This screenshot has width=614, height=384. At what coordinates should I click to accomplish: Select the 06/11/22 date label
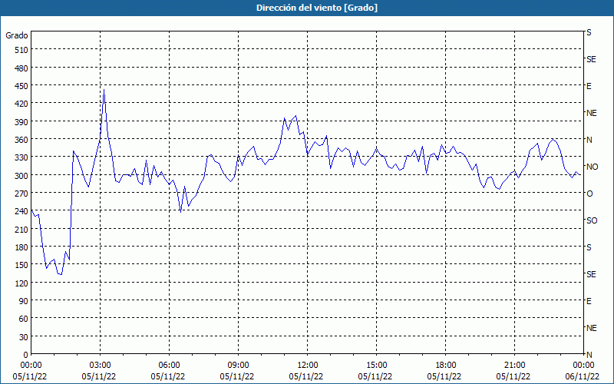(583, 376)
